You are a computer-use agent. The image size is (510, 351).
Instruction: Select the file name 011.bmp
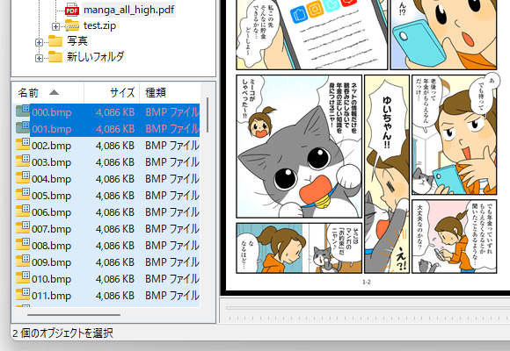(51, 296)
